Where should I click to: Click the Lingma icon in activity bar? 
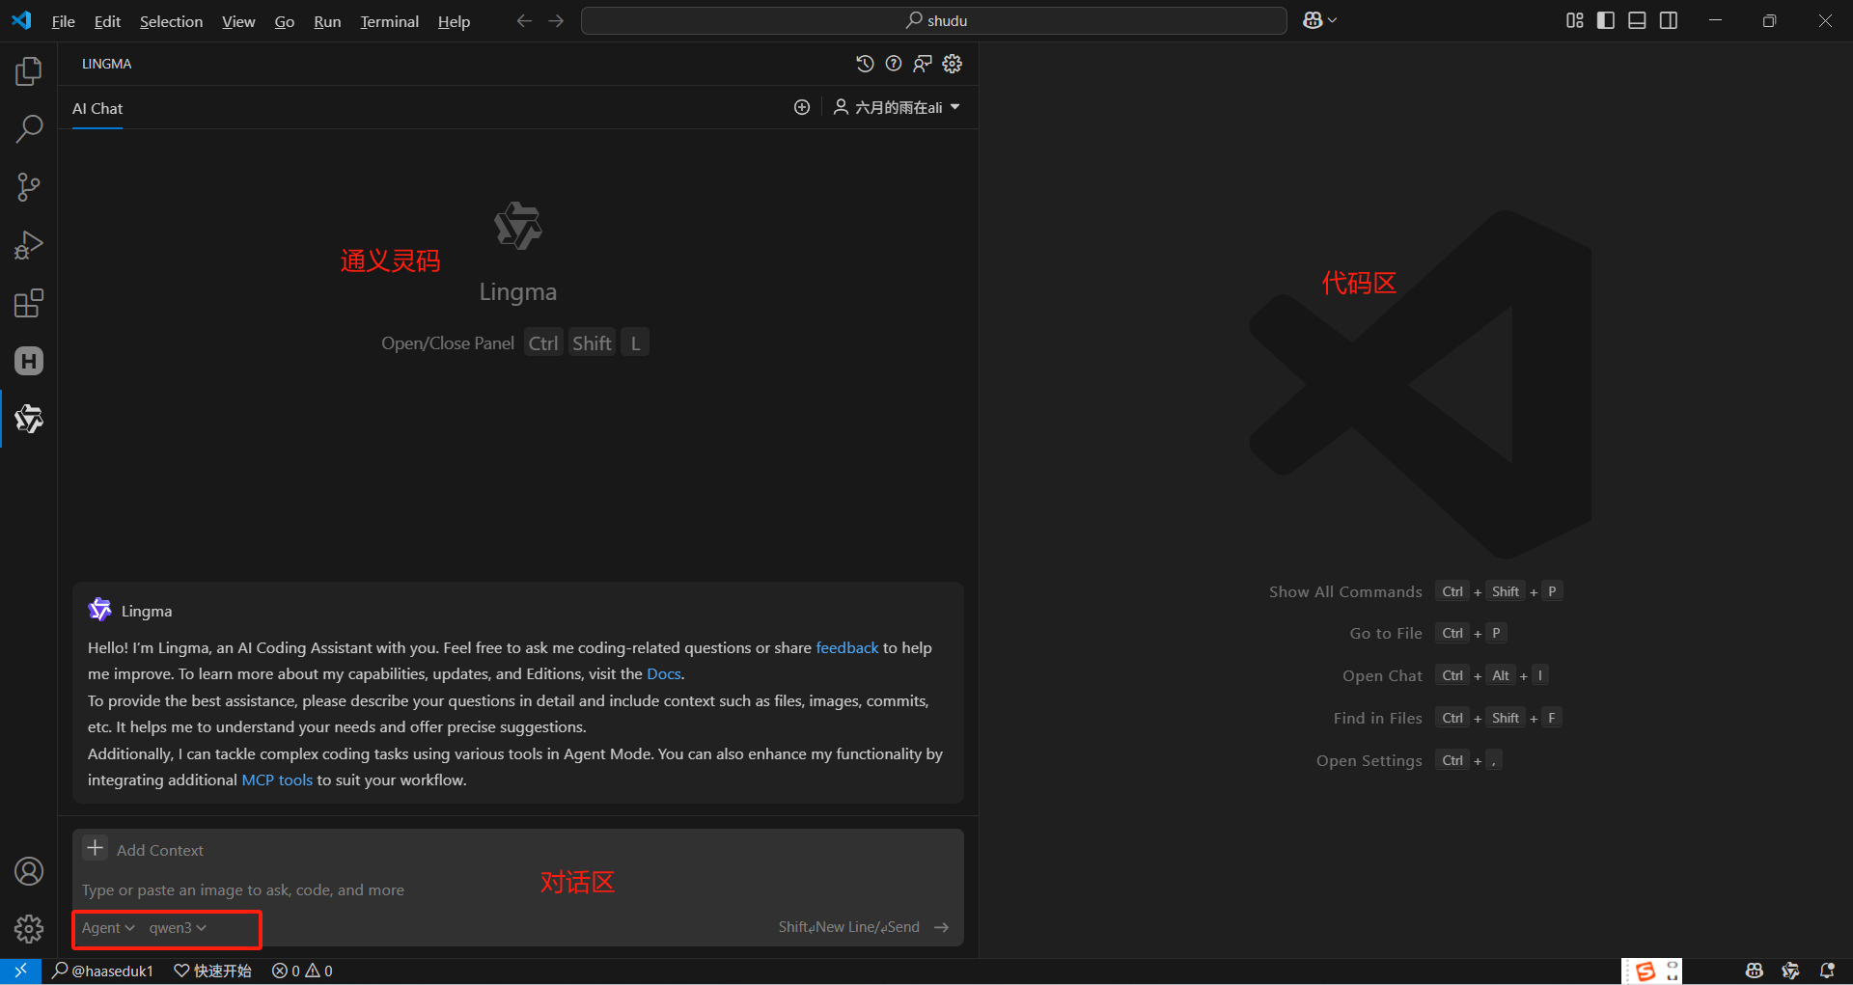click(x=29, y=419)
